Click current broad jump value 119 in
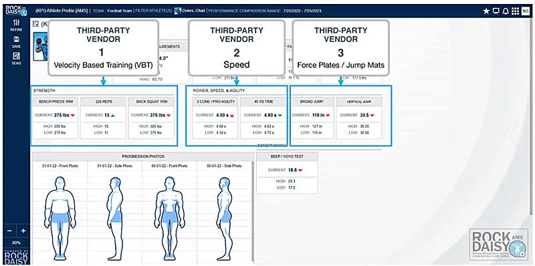The width and height of the screenshot is (535, 266). (318, 115)
